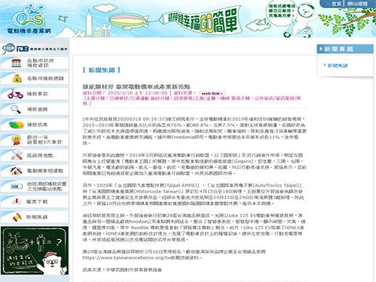Viewport: 376px width, 282px height.
Task: Click the 電動機車產業網 site logo
Action: pos(29,18)
